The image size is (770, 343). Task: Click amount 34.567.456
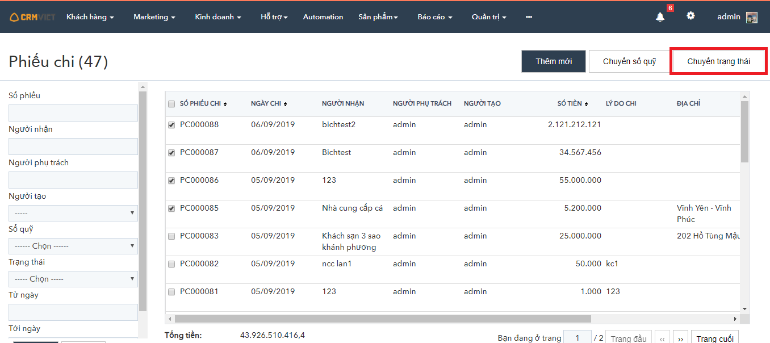[x=580, y=153]
